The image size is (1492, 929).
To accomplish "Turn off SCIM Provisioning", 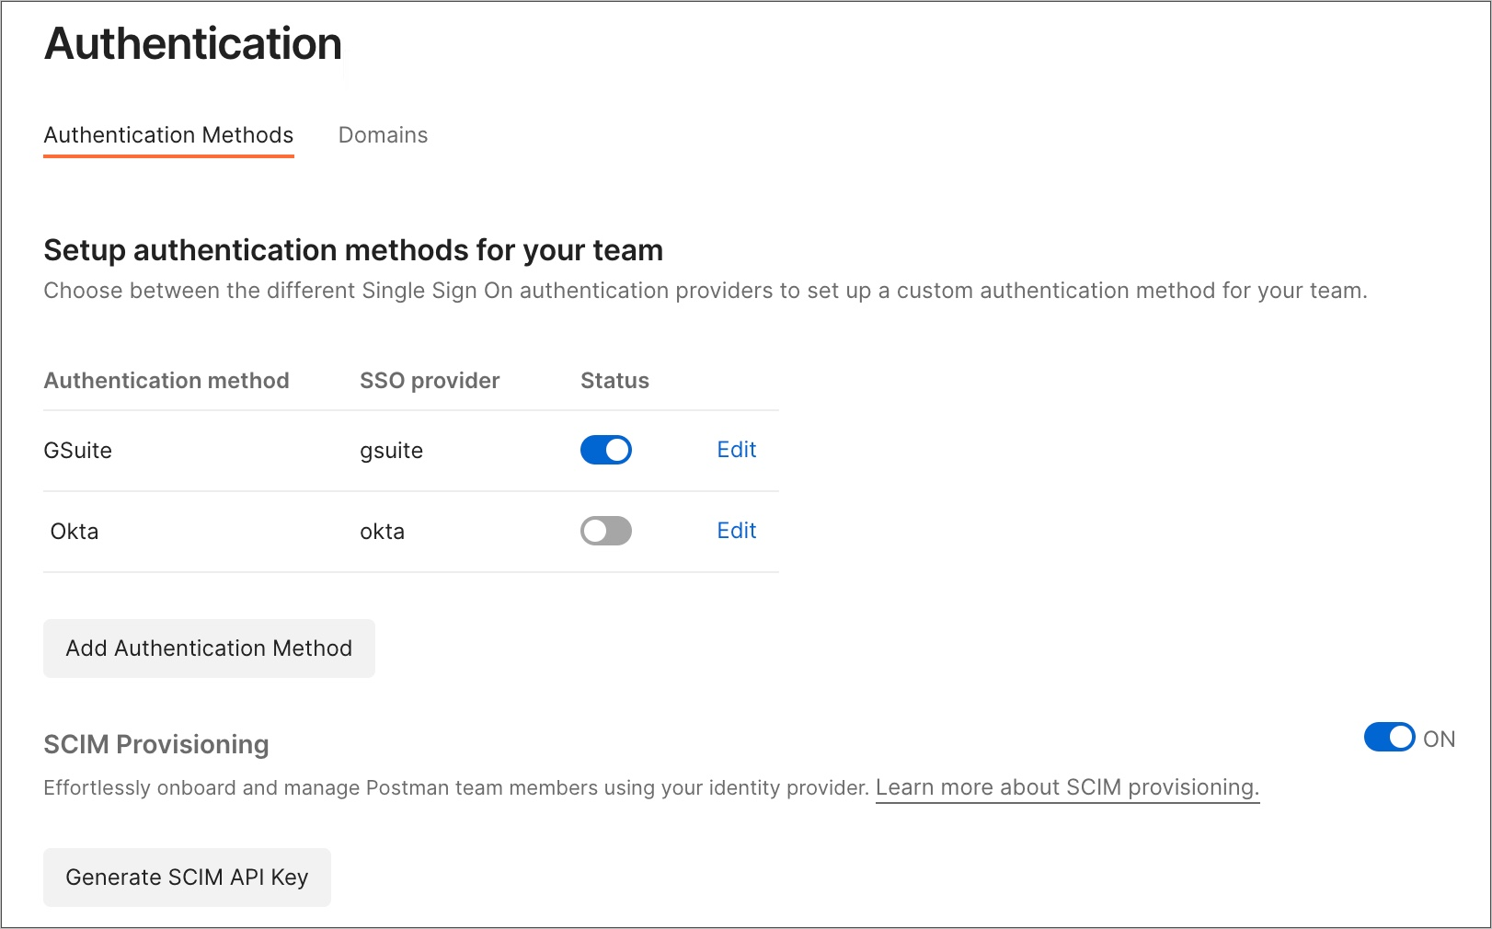I will 1389,738.
